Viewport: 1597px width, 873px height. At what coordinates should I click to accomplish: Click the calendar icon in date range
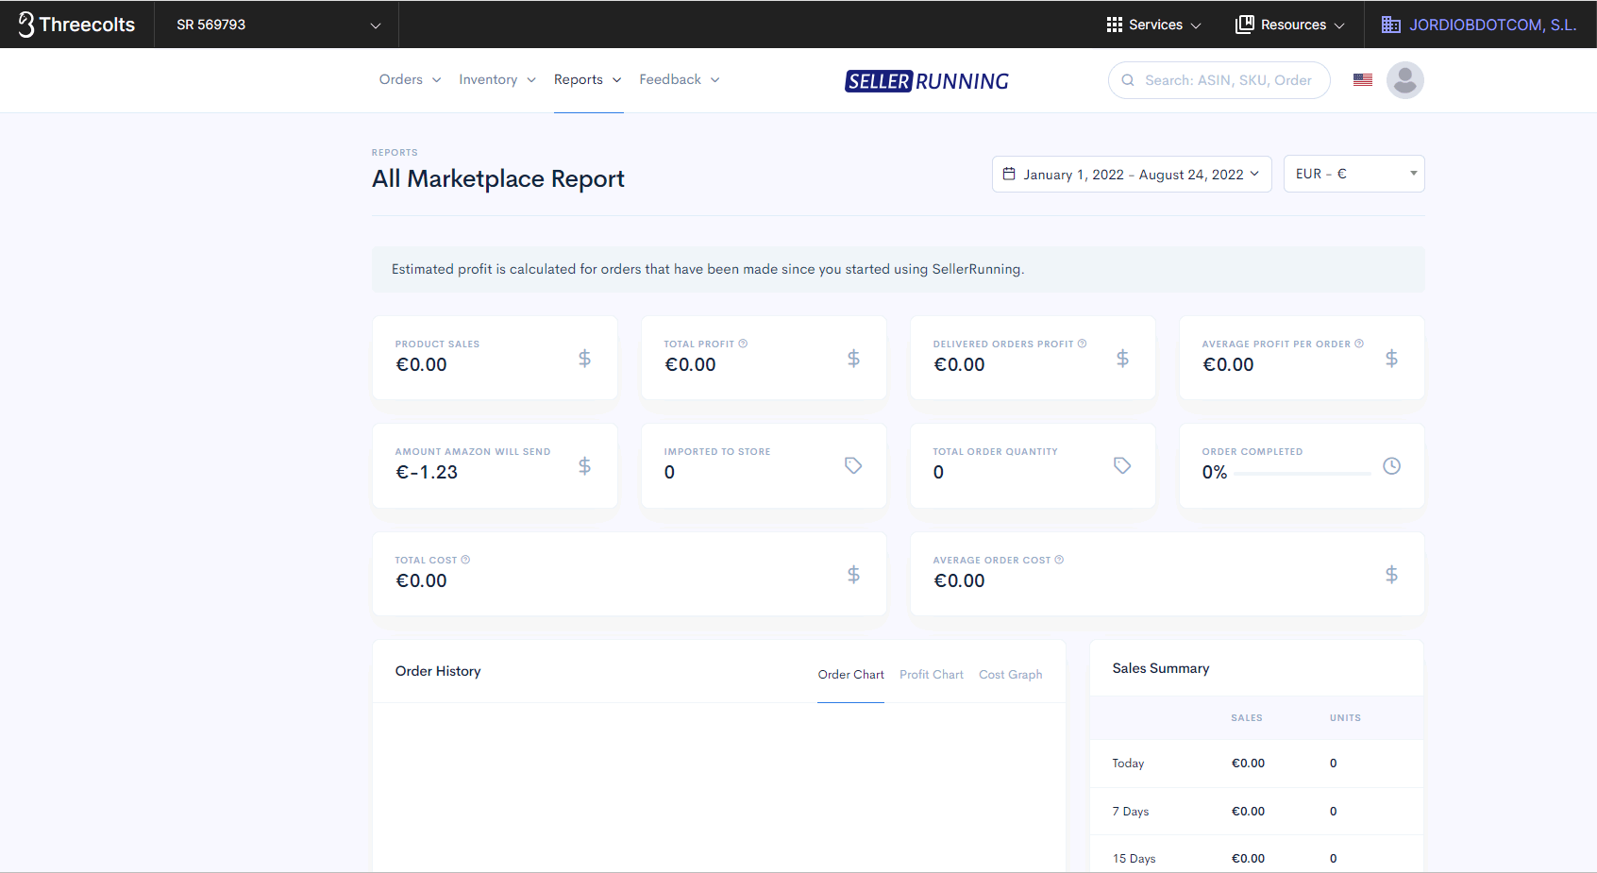tap(1009, 174)
